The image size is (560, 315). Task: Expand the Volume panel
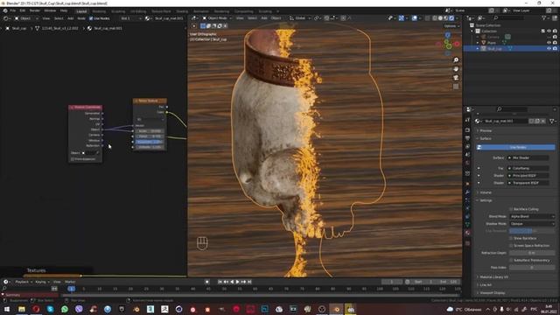click(x=486, y=192)
